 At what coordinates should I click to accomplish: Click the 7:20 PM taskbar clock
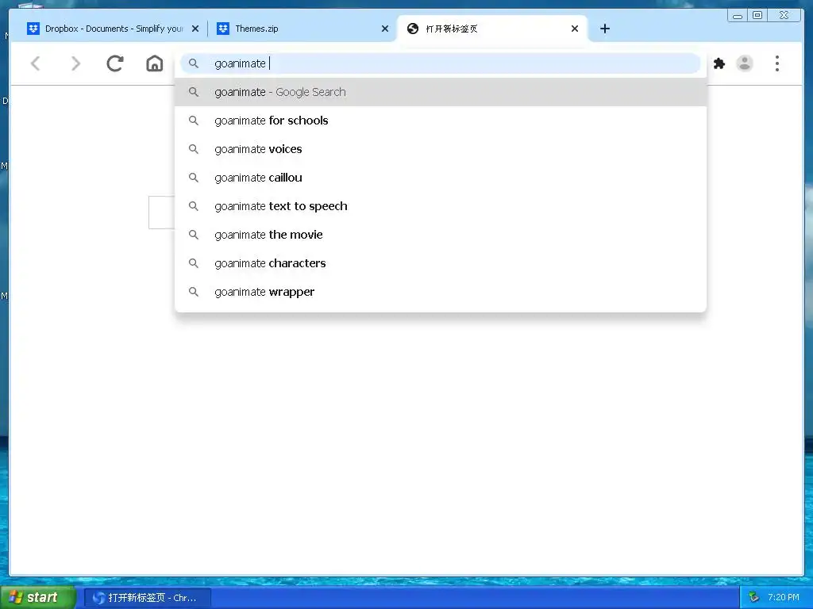784,597
